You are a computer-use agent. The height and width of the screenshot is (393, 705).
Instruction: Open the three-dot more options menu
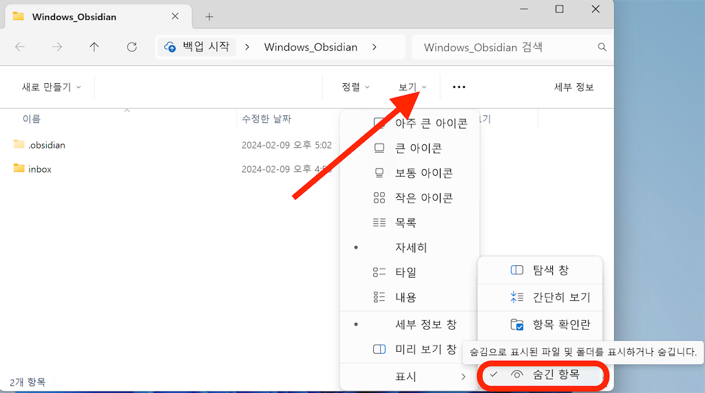click(459, 87)
